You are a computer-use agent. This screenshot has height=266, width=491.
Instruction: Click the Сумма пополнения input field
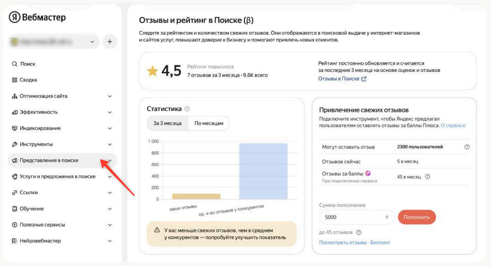click(x=357, y=217)
